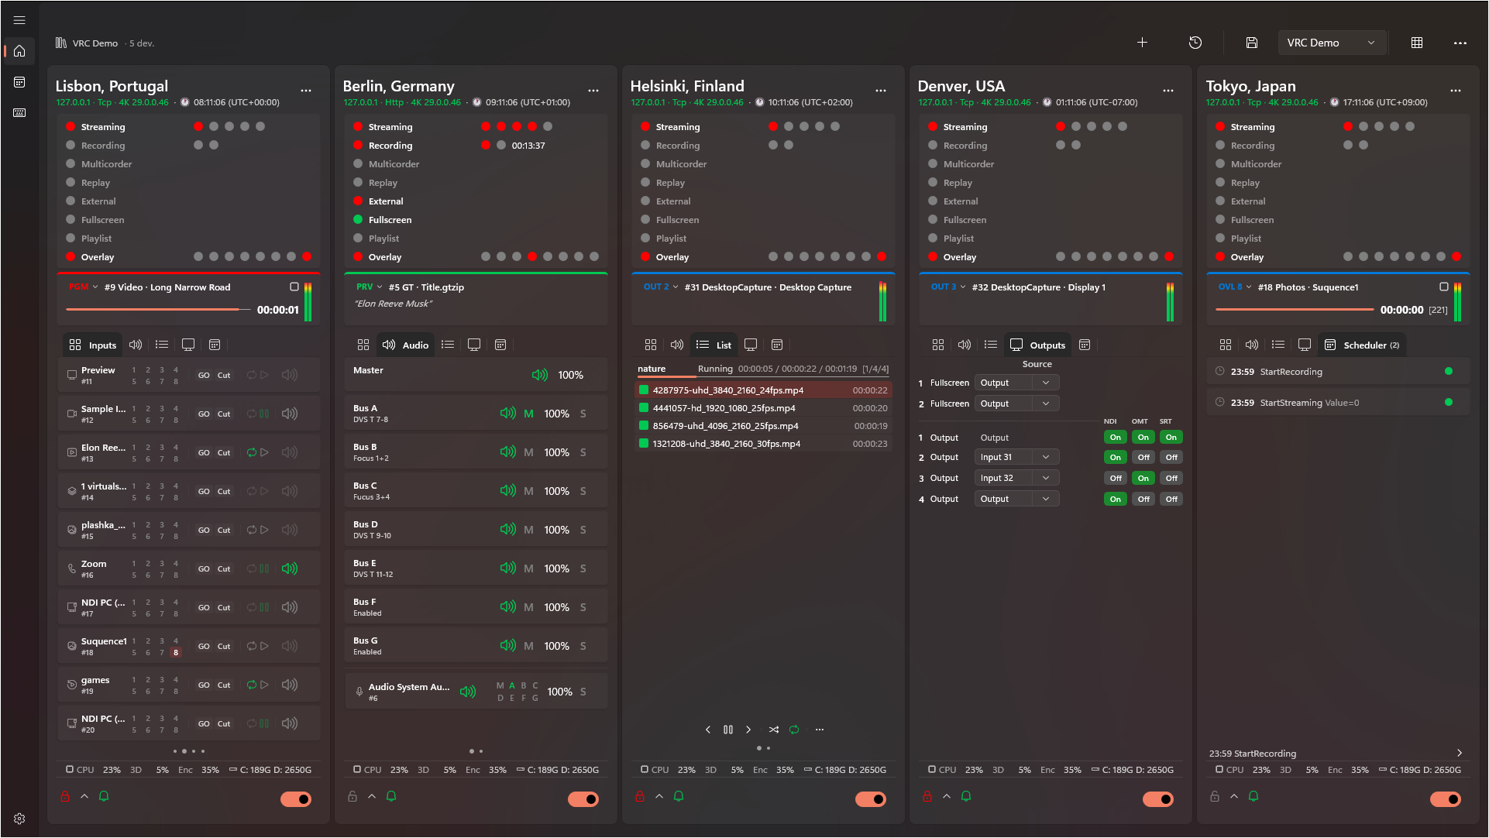1489x838 pixels.
Task: Click the save layout floppy icon
Action: click(1251, 43)
